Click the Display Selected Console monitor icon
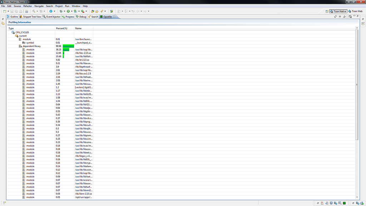 pyautogui.click(x=350, y=16)
